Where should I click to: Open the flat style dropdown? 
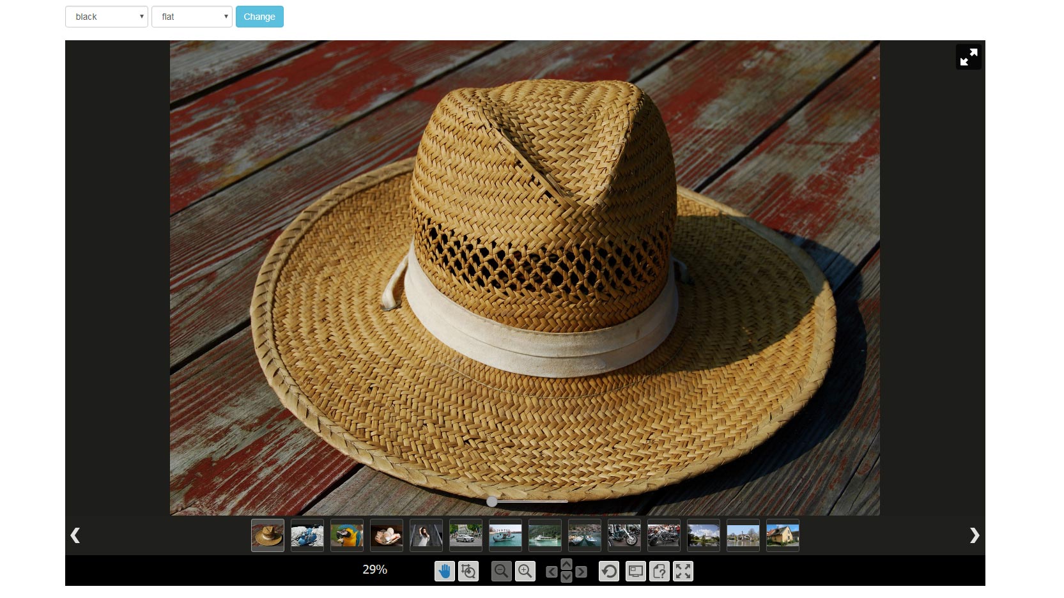point(192,17)
